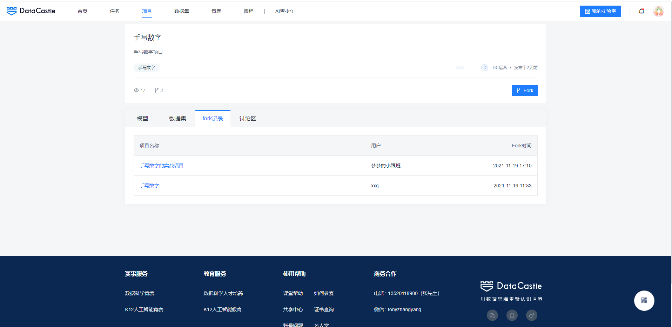The image size is (672, 327).
Task: Switch to the 模型 tab
Action: pos(142,119)
